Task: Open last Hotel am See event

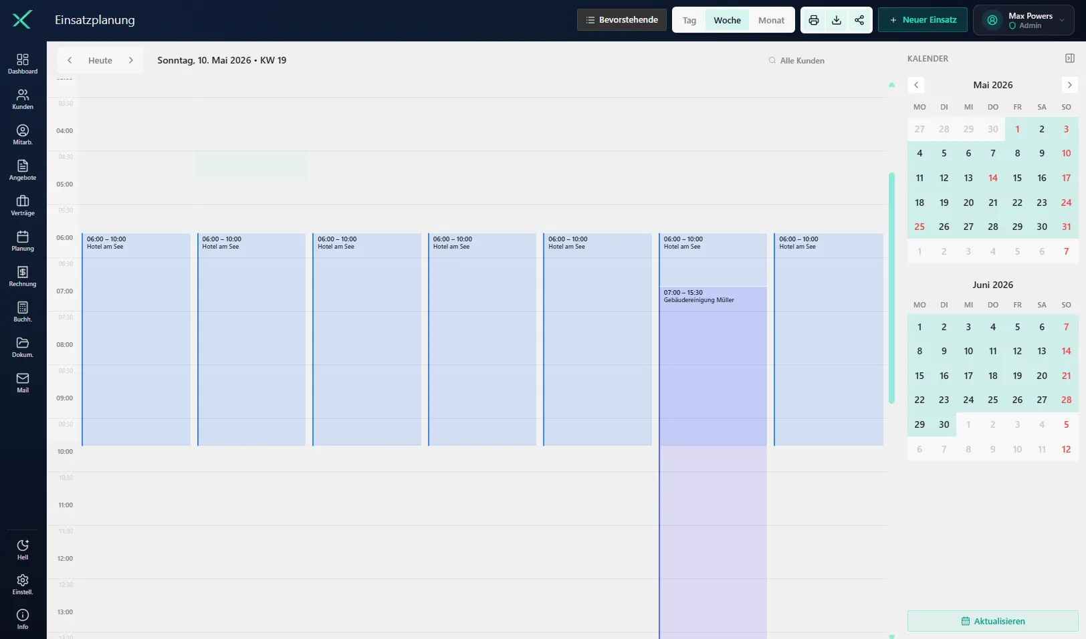Action: tap(829, 340)
